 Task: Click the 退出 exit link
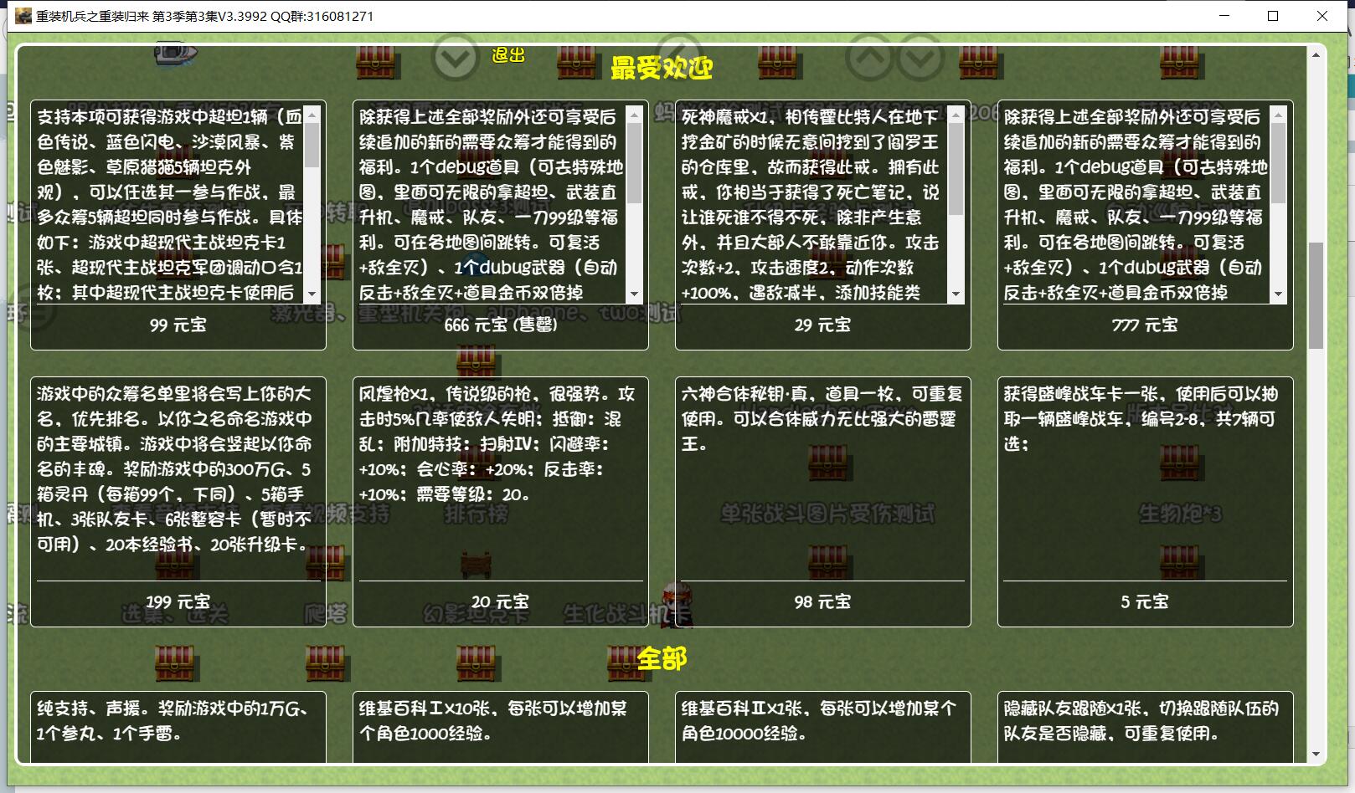click(508, 55)
